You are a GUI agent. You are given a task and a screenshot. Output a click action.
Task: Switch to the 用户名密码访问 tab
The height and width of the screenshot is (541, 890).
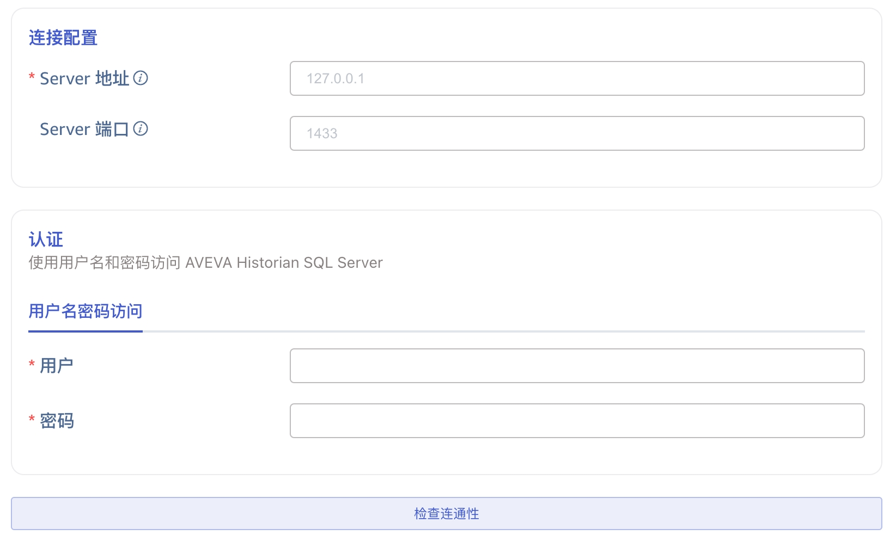point(86,311)
